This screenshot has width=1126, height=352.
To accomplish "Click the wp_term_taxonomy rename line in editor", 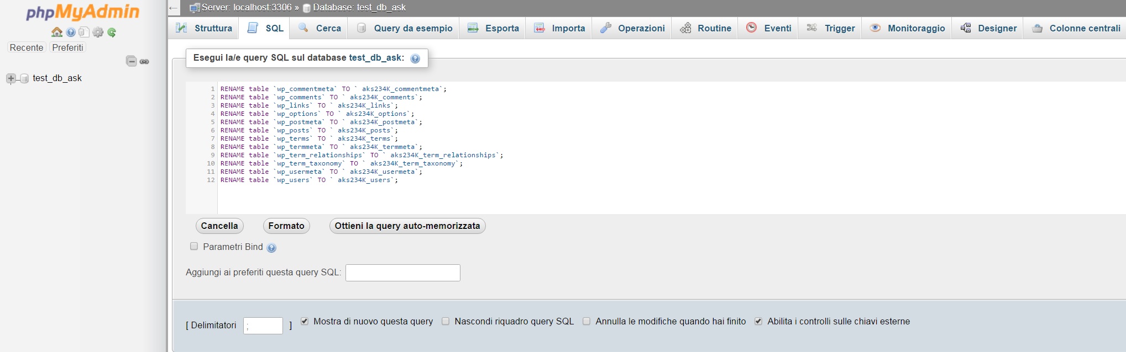I will pos(342,163).
